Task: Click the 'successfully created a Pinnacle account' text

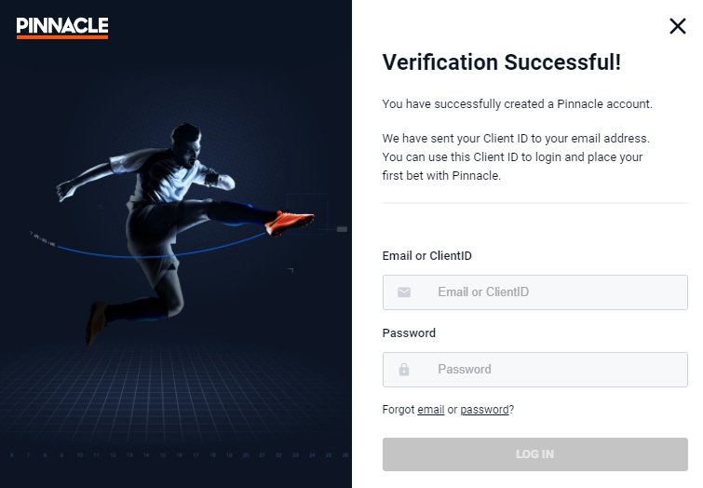Action: pos(517,104)
